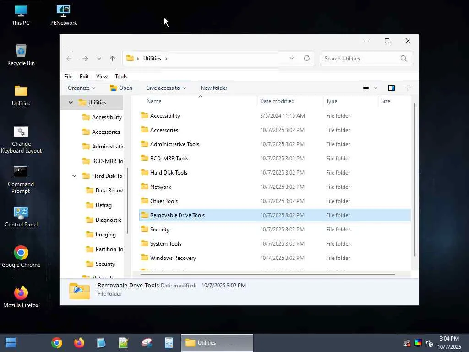Open the calculator taskbar icon

tap(169, 343)
